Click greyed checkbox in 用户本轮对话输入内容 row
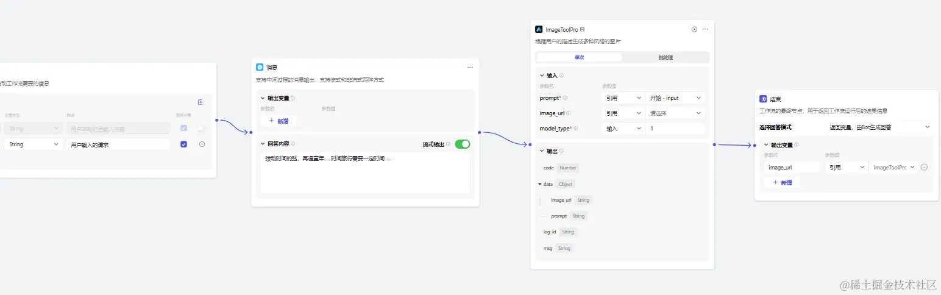The height and width of the screenshot is (295, 941). tap(183, 129)
